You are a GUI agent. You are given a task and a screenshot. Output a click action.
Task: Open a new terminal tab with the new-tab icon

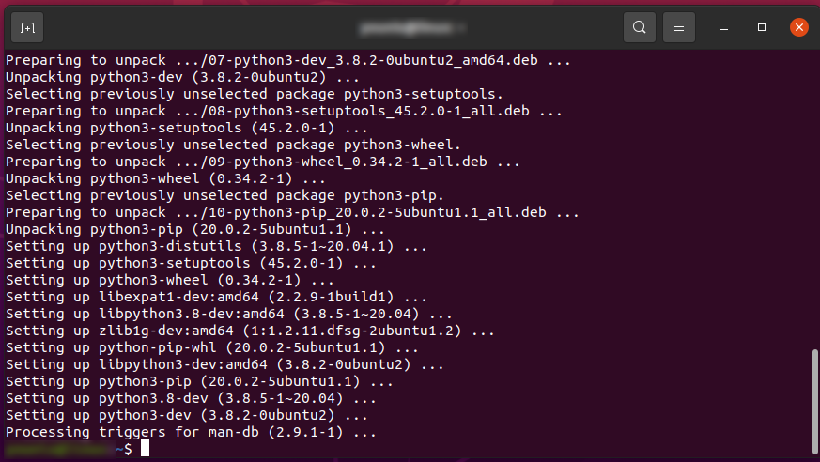coord(27,27)
